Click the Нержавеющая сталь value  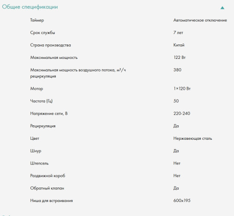click(x=193, y=138)
